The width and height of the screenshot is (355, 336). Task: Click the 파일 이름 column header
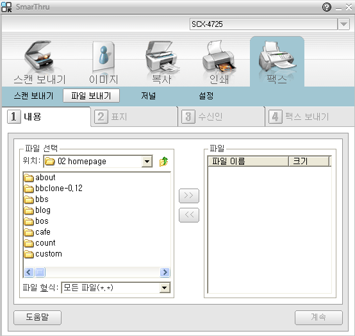(249, 162)
